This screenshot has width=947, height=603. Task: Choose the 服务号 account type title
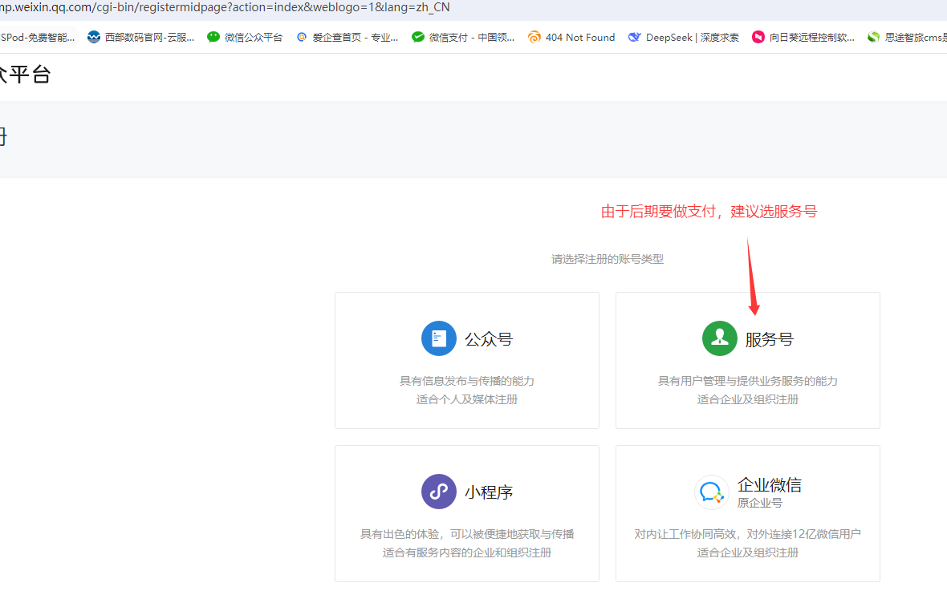coord(769,339)
